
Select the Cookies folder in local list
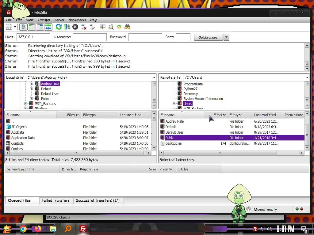click(x=17, y=149)
